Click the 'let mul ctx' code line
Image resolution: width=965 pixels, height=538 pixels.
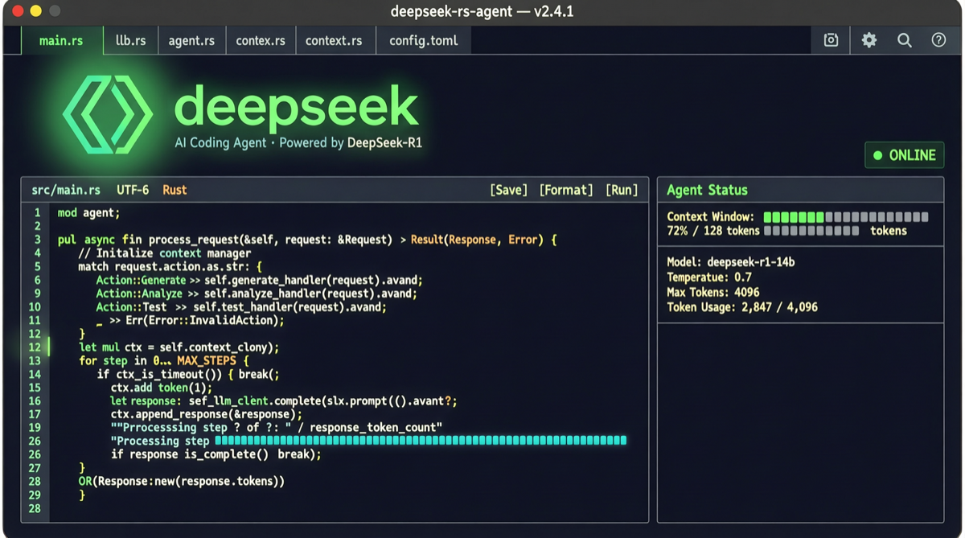click(179, 347)
